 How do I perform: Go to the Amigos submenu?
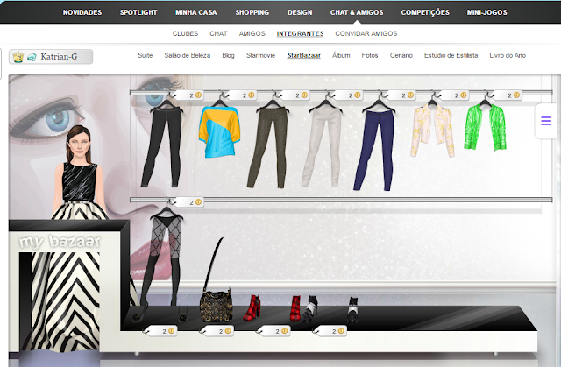click(252, 33)
